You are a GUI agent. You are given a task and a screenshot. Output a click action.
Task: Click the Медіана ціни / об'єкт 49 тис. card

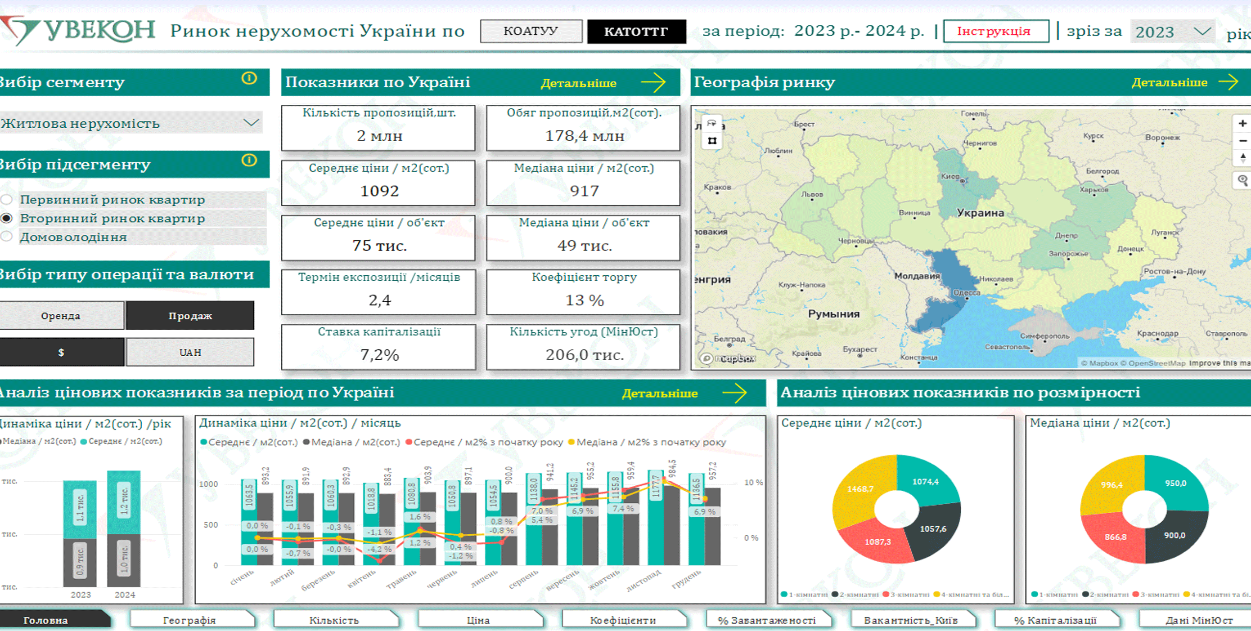pyautogui.click(x=583, y=237)
